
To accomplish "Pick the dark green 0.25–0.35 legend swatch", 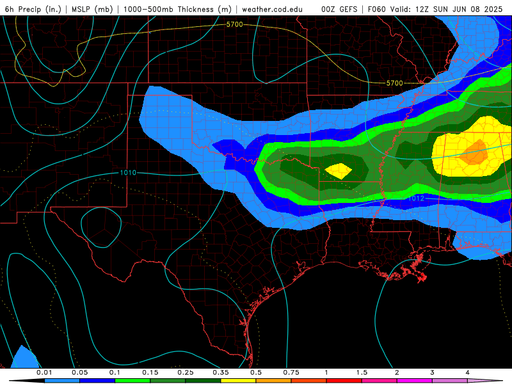I will [x=203, y=381].
